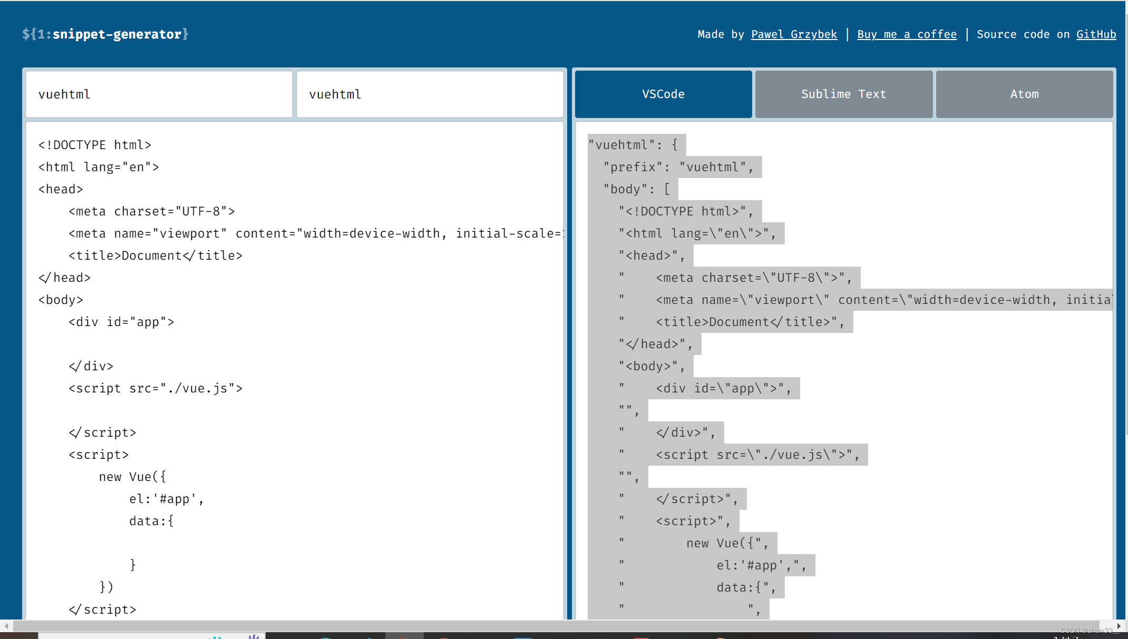Open the Buy me a coffee link

(907, 34)
